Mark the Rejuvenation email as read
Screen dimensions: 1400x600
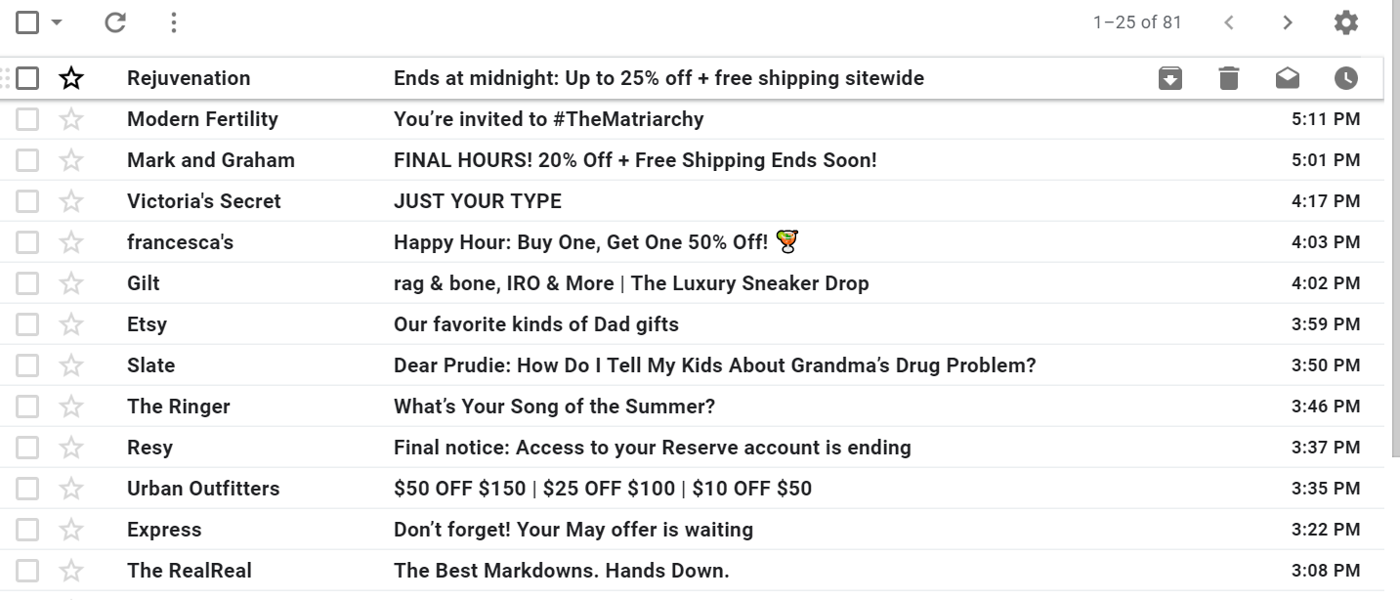coord(1287,78)
